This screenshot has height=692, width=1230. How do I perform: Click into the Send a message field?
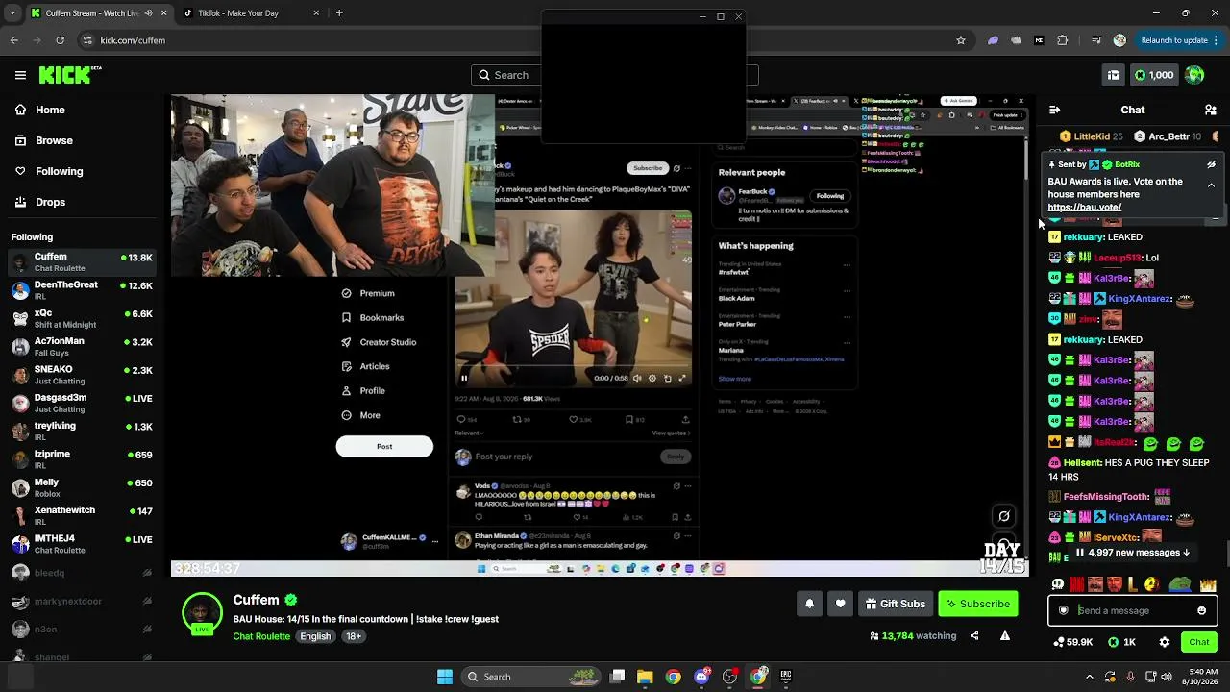[x=1132, y=610]
